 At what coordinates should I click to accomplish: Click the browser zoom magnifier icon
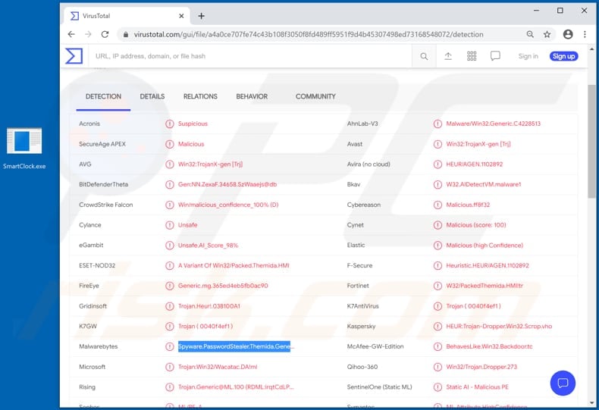click(529, 34)
